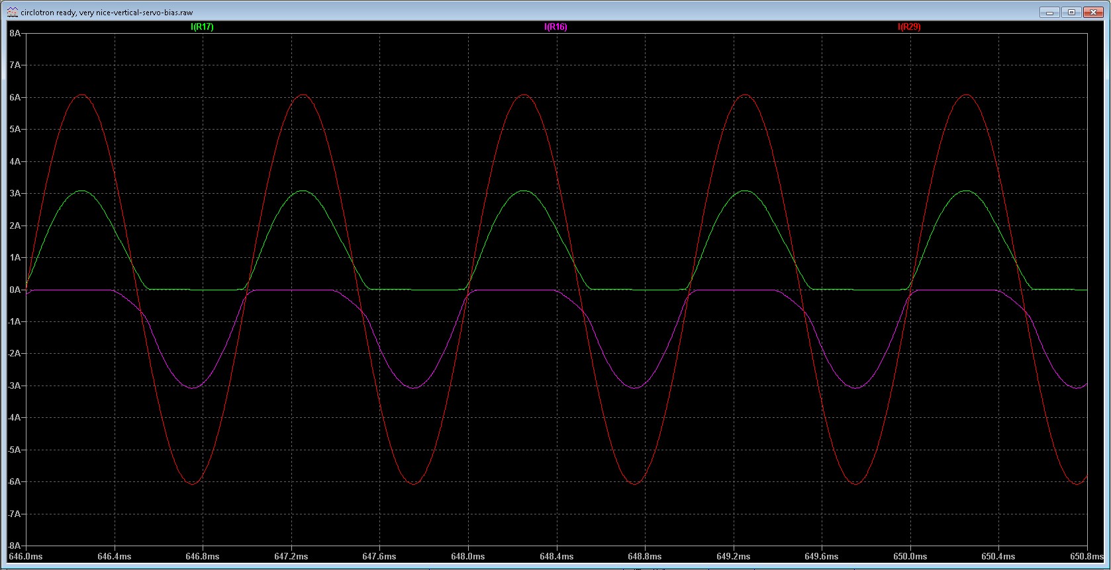Click the 6A vertical axis label
The height and width of the screenshot is (570, 1111).
click(15, 97)
